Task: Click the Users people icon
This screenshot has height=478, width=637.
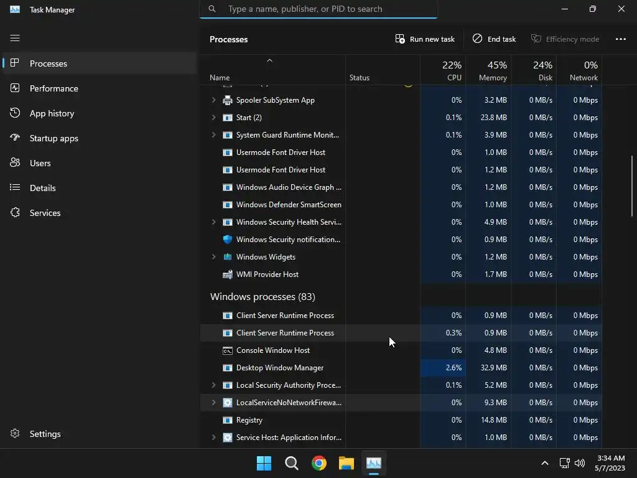Action: (15, 162)
